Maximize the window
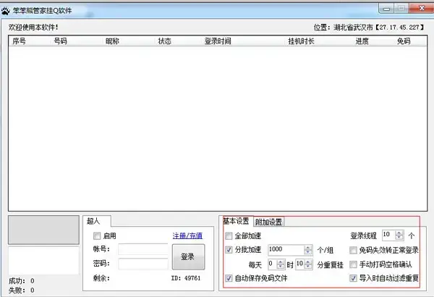 401,9
